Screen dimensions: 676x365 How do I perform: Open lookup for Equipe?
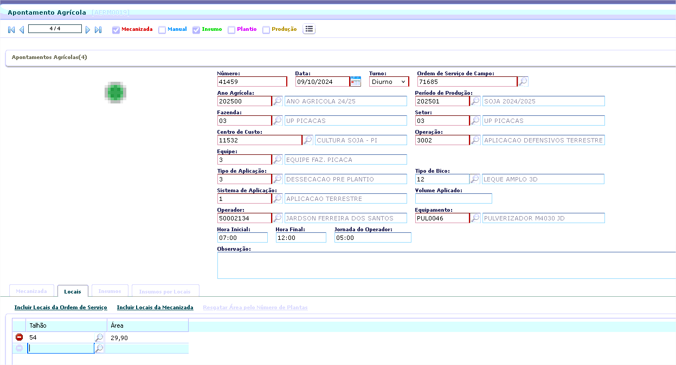point(277,160)
